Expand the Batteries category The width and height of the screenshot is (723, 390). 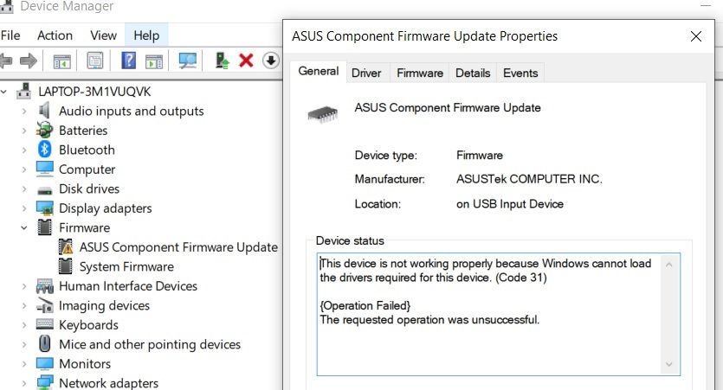pyautogui.click(x=24, y=131)
